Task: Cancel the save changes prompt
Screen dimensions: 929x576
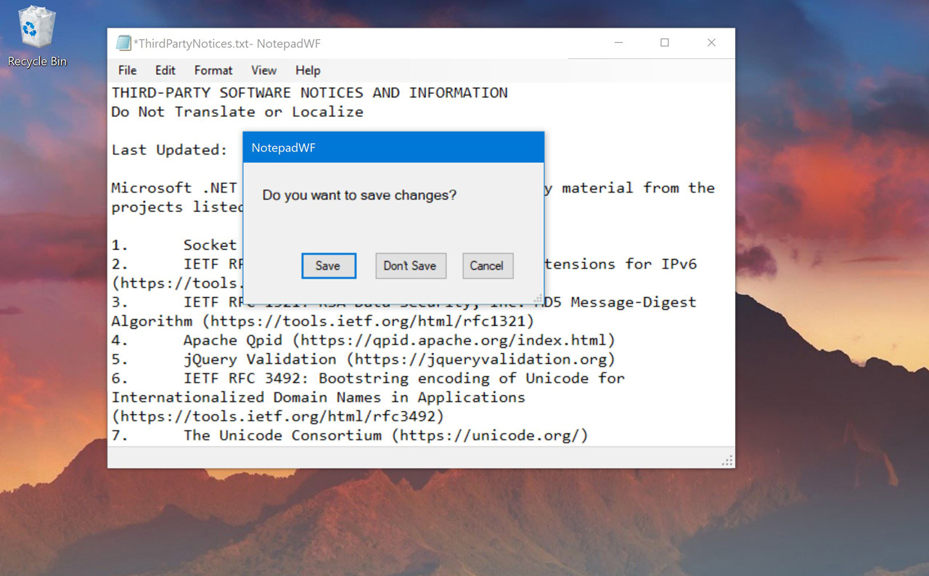Action: coord(487,266)
